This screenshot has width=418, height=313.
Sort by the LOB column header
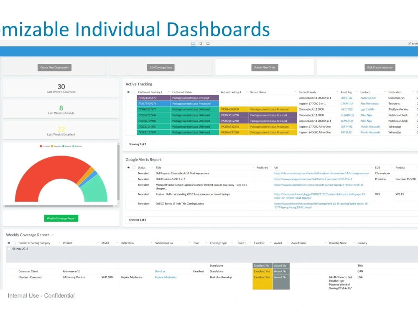pyautogui.click(x=377, y=167)
